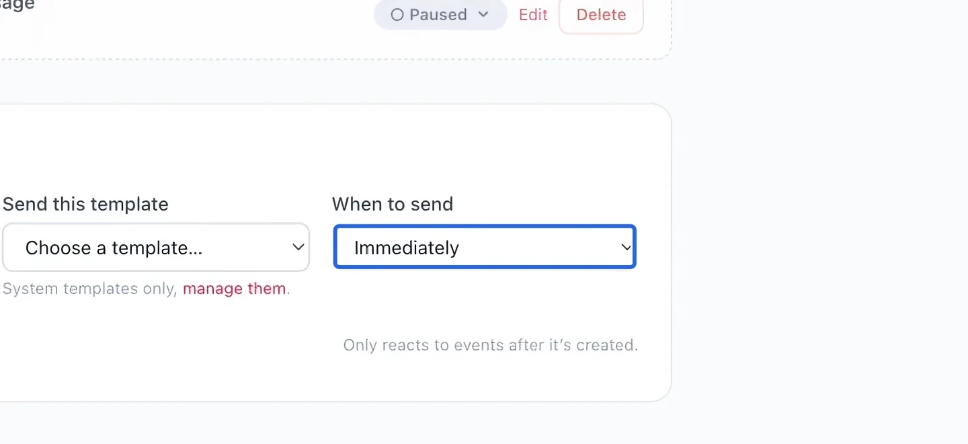Click the blank page background right of the card
The image size is (968, 444).
(820, 222)
